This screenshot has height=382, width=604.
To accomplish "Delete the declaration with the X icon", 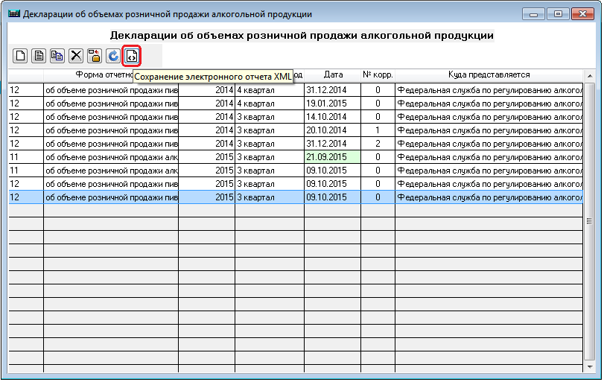I will (x=76, y=56).
